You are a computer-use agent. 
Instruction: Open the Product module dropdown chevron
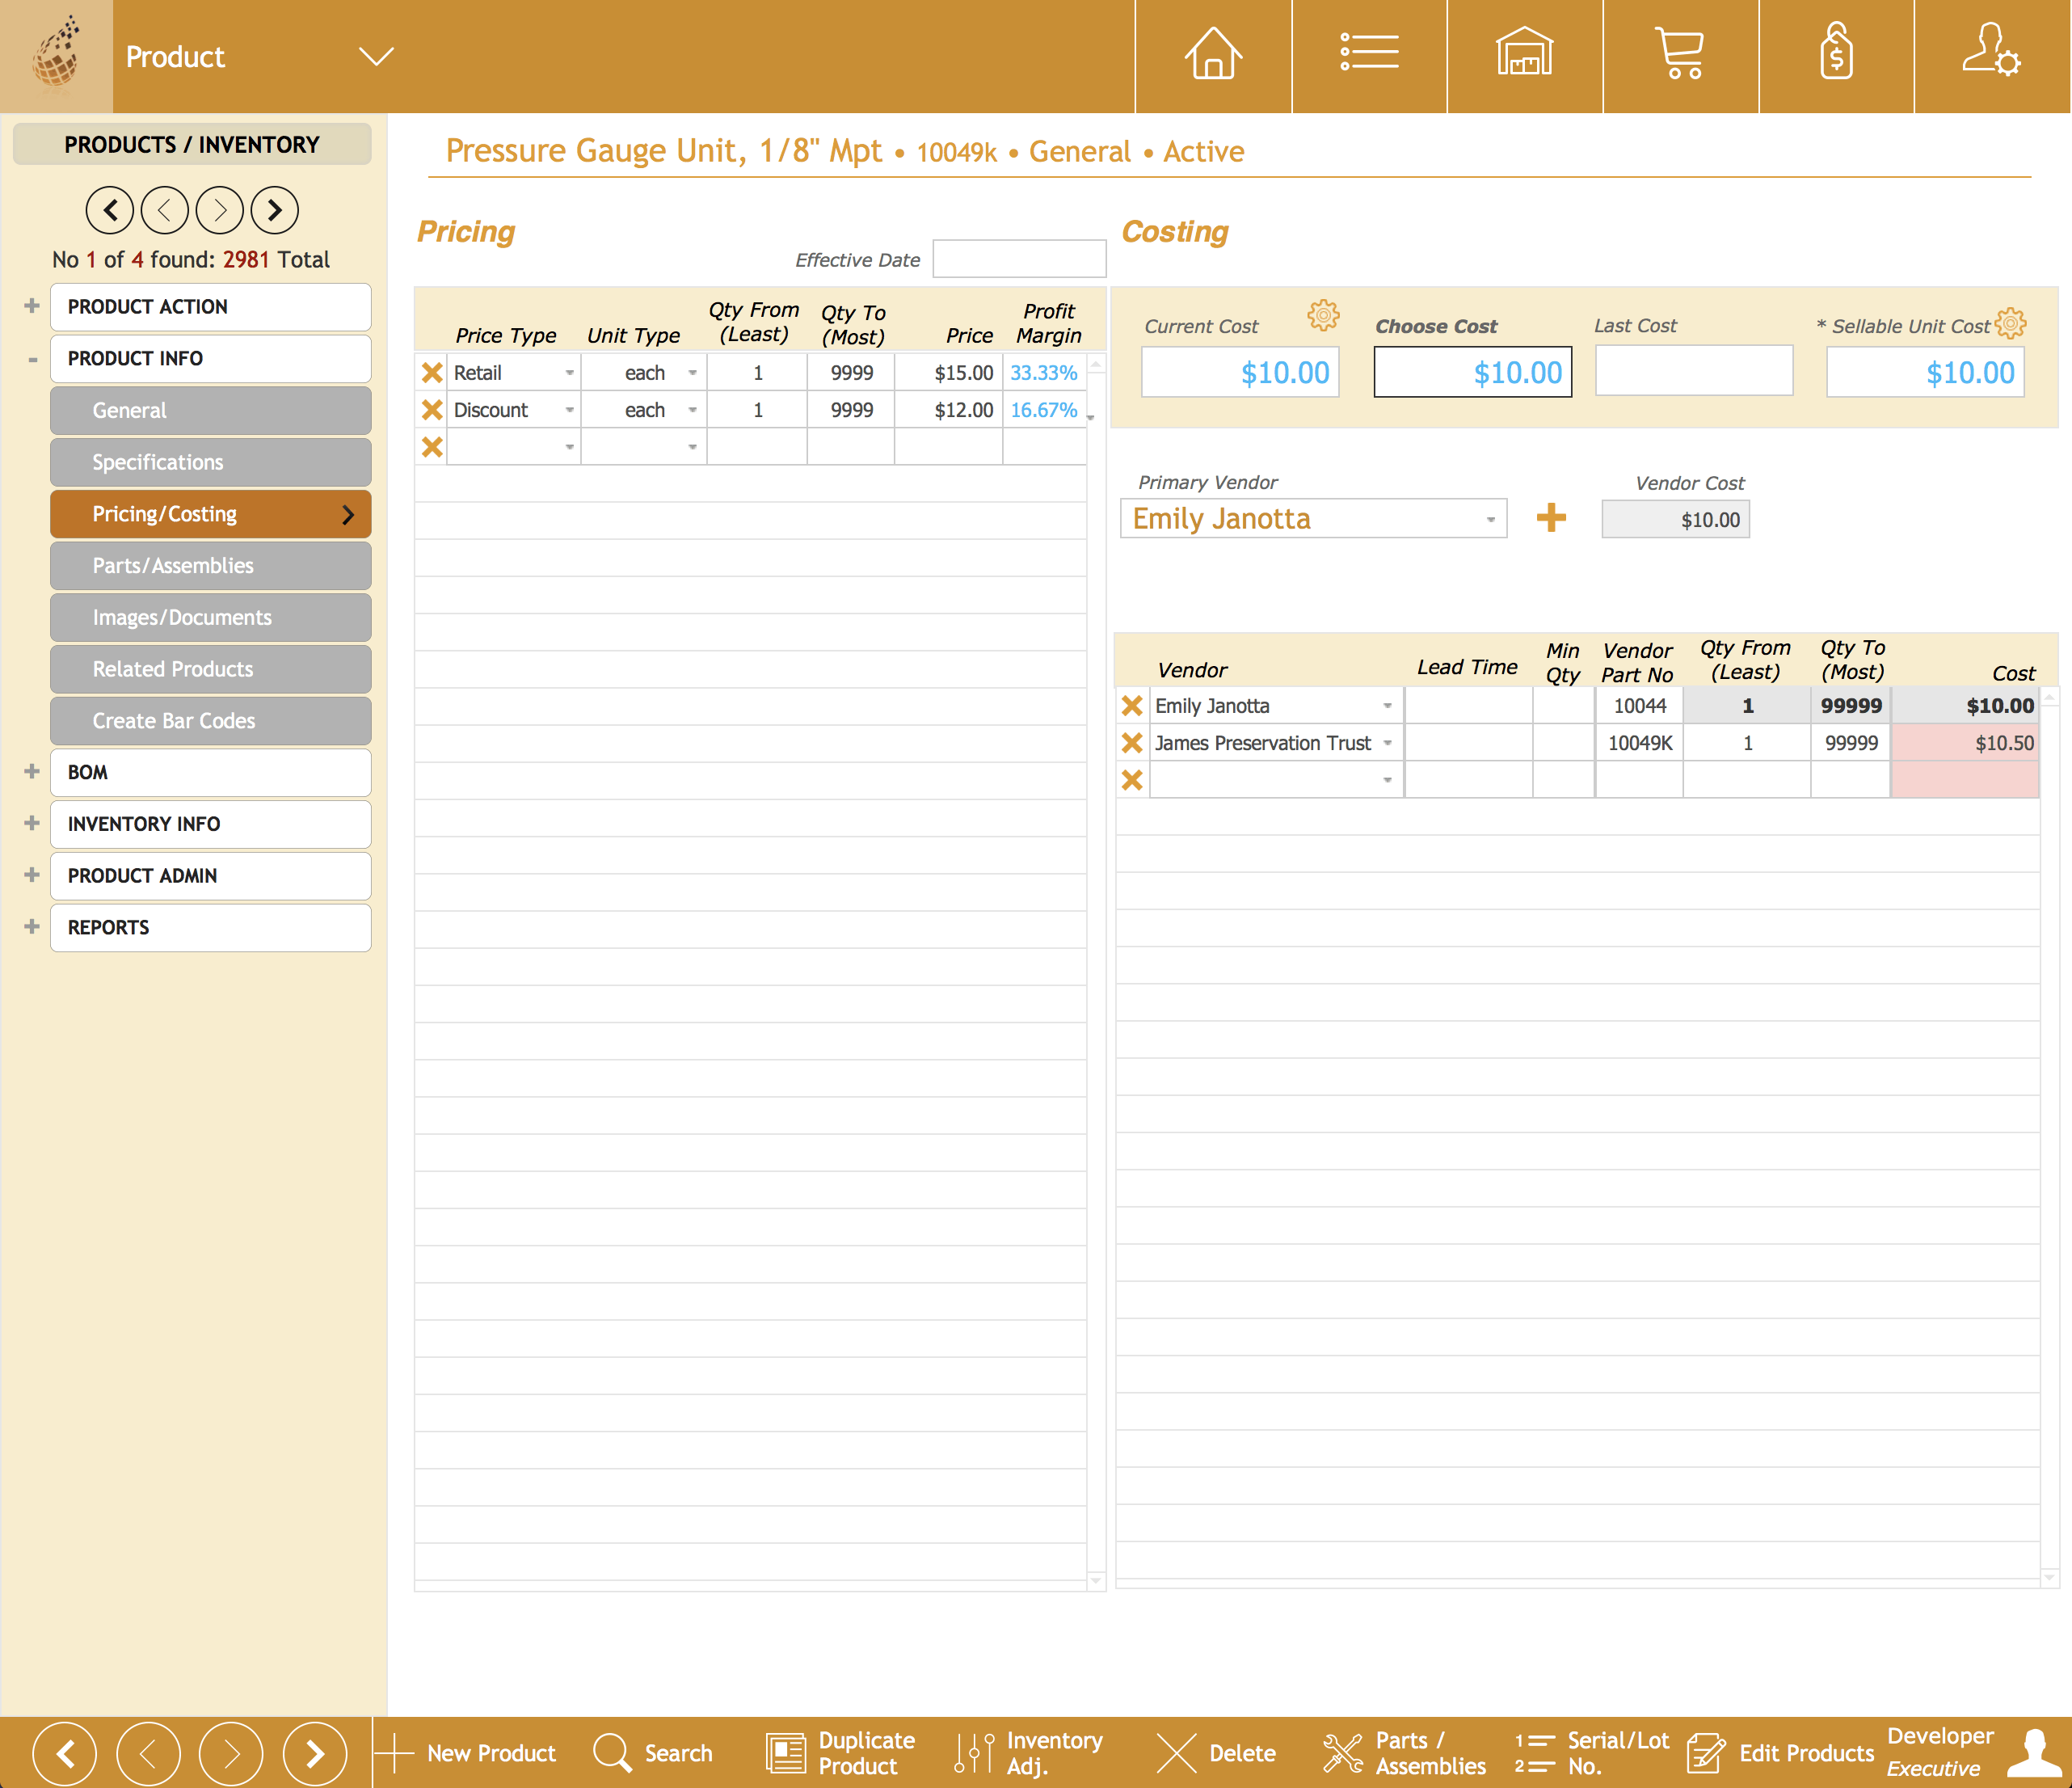click(376, 56)
